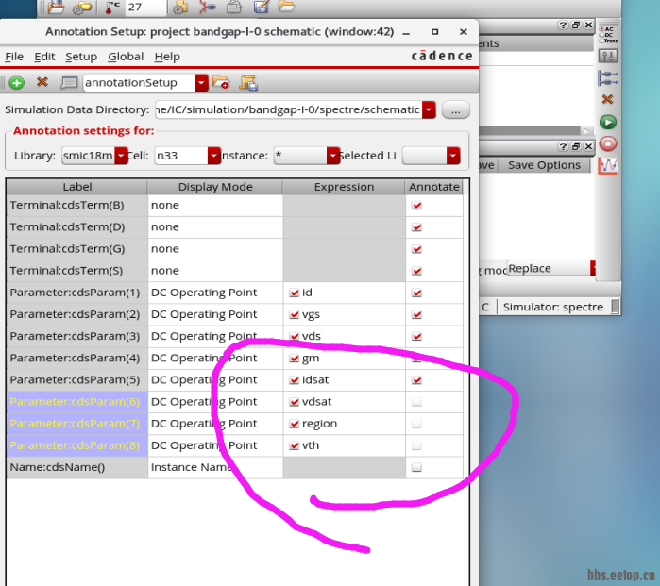Click the red stop simulation icon
660x586 pixels.
[608, 143]
